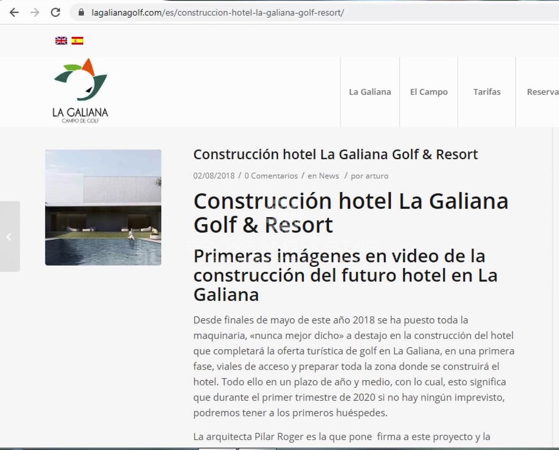Select the Tarifas navigation item
Screen dimensions: 559x450
487,92
